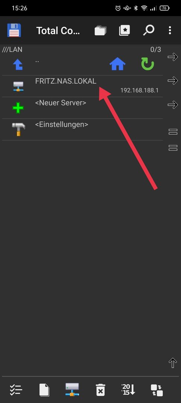Tap the select files checklist icon
Screen dimensions: 181x403
pyautogui.click(x=16, y=390)
